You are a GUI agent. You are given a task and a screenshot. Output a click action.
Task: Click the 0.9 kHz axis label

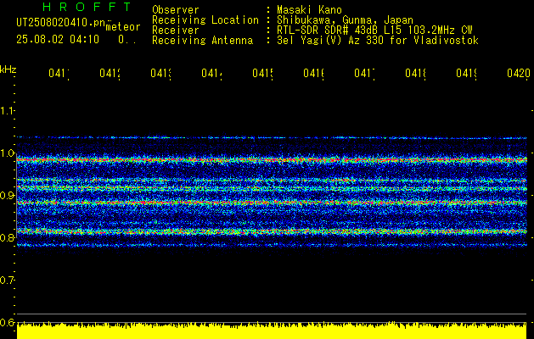(7, 196)
